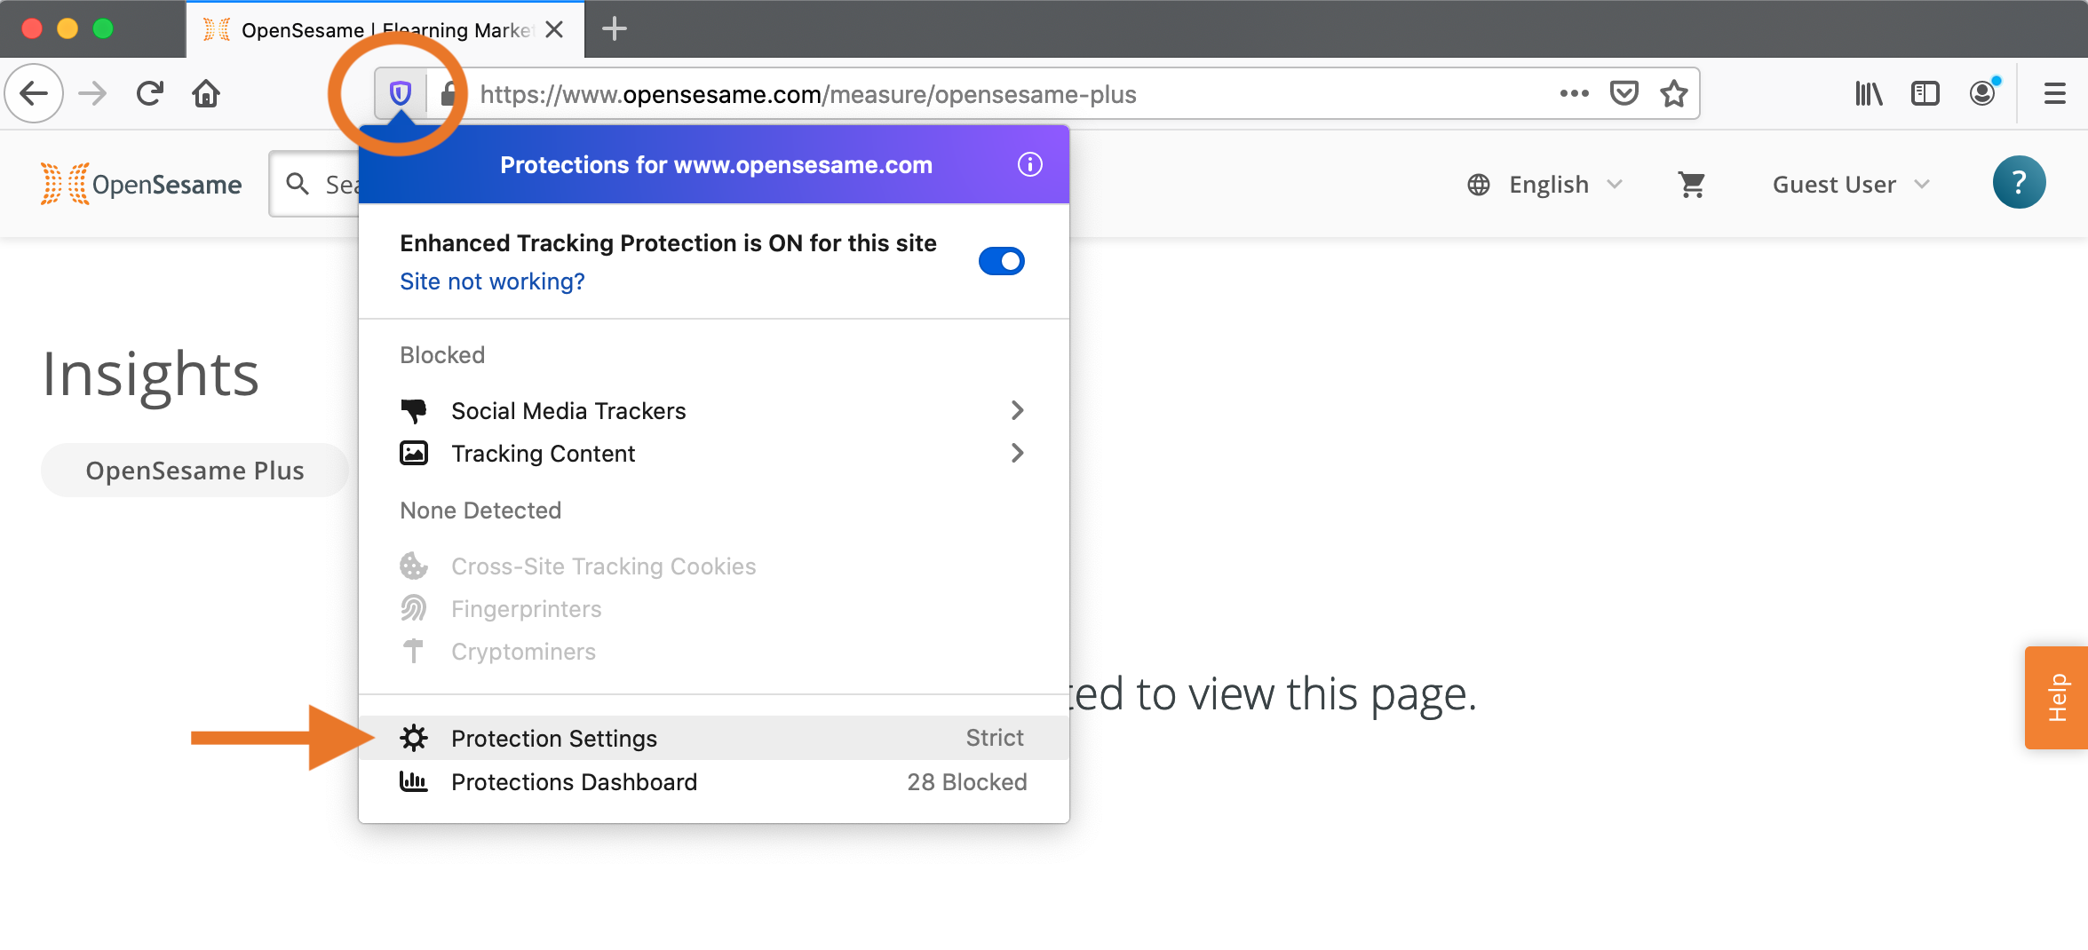
Task: Click the protections info circle icon
Action: click(x=1029, y=165)
